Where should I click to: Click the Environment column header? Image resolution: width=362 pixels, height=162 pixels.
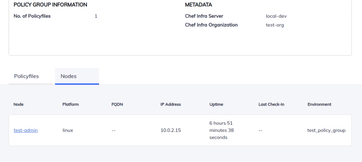(x=319, y=104)
